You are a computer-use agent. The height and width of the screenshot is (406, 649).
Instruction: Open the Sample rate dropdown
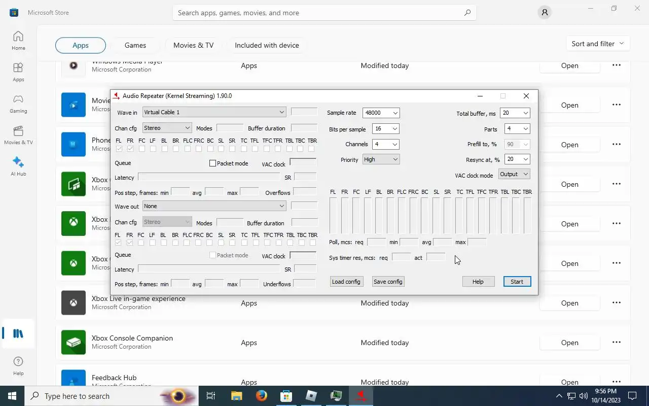click(381, 113)
